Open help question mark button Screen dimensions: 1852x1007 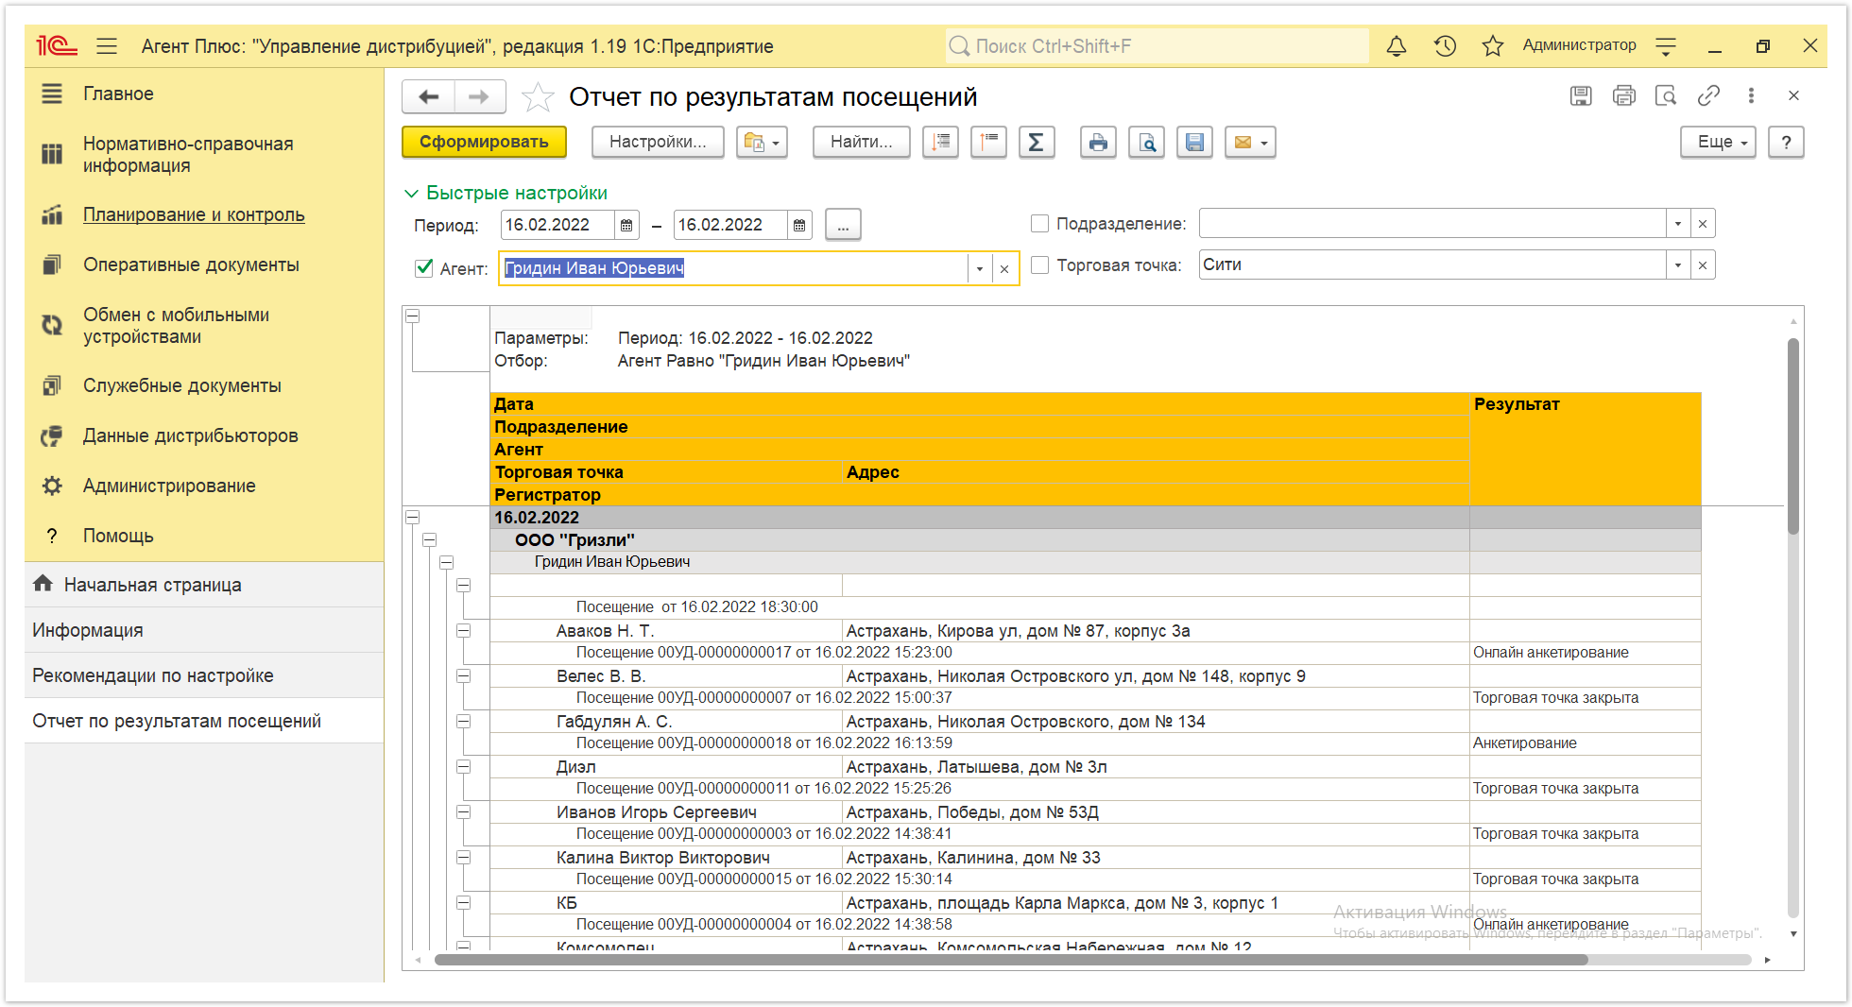pos(1786,143)
